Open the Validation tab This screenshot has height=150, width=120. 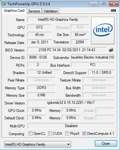click(50, 11)
